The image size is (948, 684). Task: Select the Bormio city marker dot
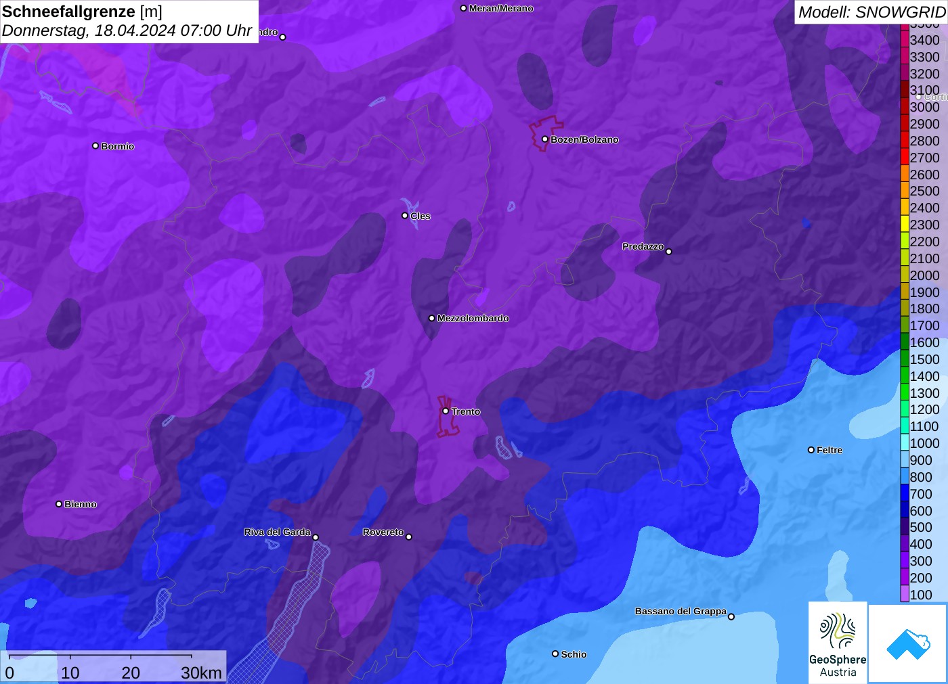click(x=95, y=145)
